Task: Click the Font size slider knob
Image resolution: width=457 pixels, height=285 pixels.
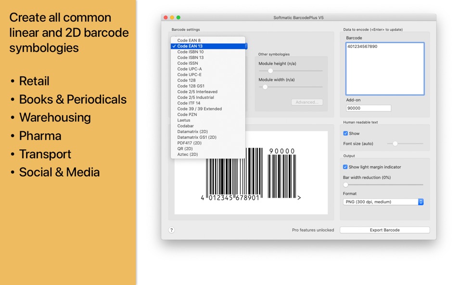Action: tap(395, 143)
